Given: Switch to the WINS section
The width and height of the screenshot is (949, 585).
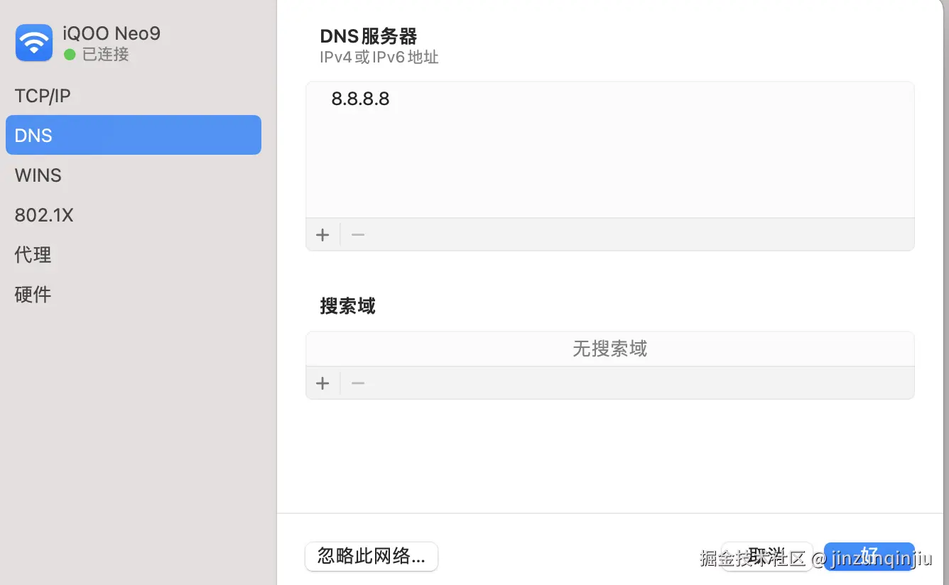Looking at the screenshot, I should 38,175.
